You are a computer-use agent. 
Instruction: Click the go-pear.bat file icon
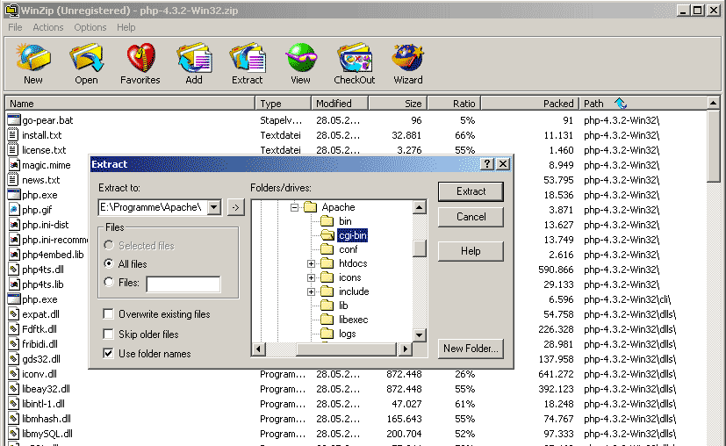pos(14,120)
